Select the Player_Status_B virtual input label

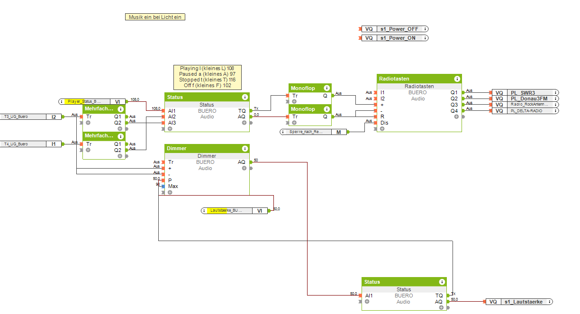(84, 101)
